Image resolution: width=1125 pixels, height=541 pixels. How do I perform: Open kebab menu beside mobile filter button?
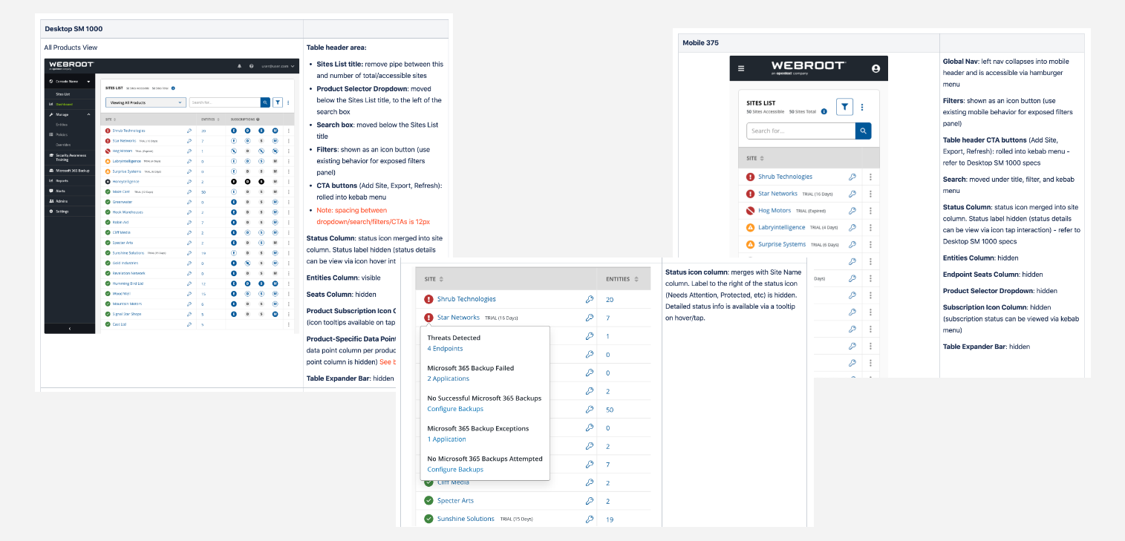click(x=862, y=107)
